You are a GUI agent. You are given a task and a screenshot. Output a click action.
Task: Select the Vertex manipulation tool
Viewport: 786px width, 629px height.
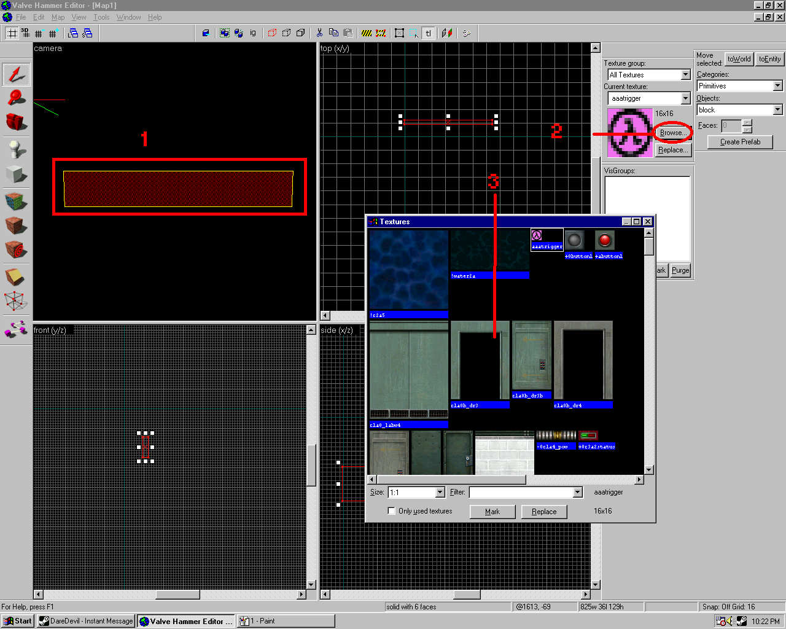pyautogui.click(x=16, y=301)
